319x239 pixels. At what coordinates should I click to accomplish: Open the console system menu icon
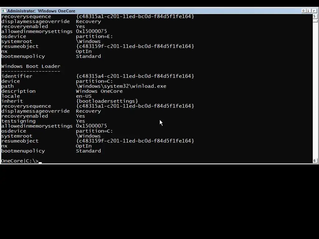tap(4, 11)
